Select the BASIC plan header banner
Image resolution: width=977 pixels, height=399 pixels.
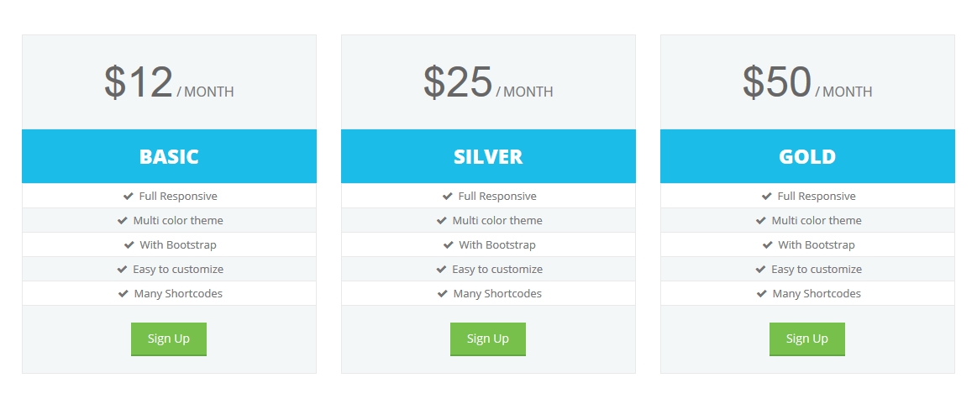(169, 156)
